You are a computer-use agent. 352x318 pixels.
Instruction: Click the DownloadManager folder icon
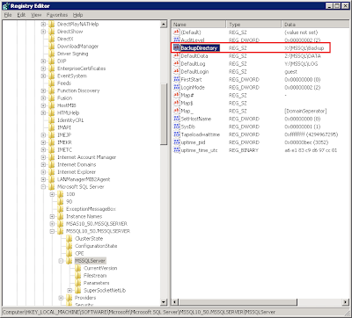coord(52,47)
